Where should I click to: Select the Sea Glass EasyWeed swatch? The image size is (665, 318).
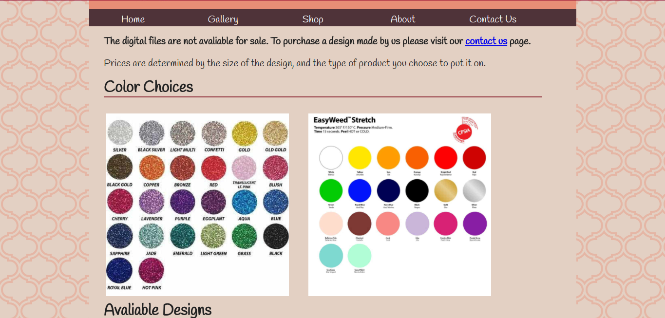(x=331, y=256)
